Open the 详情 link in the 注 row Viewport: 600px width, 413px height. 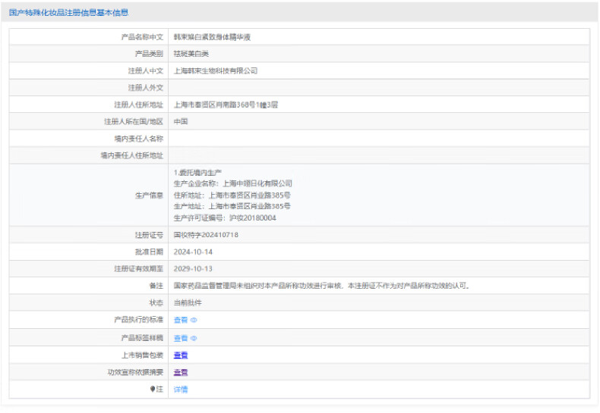(180, 390)
